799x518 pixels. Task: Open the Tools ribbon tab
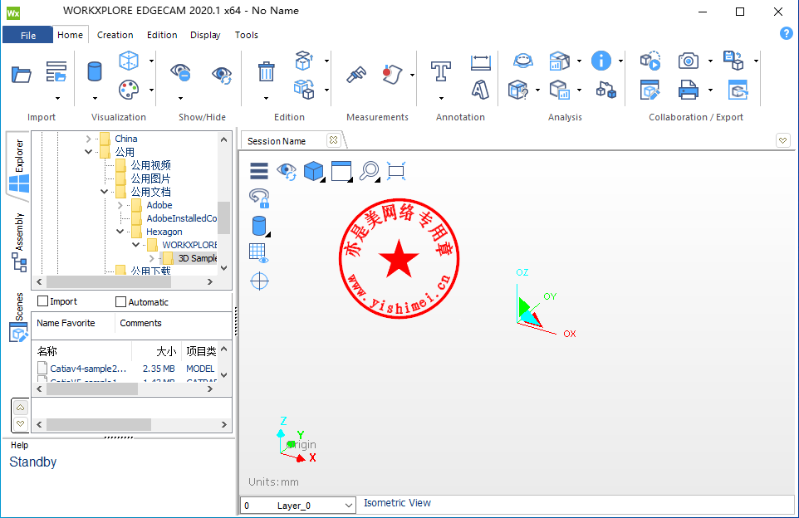pyautogui.click(x=247, y=35)
